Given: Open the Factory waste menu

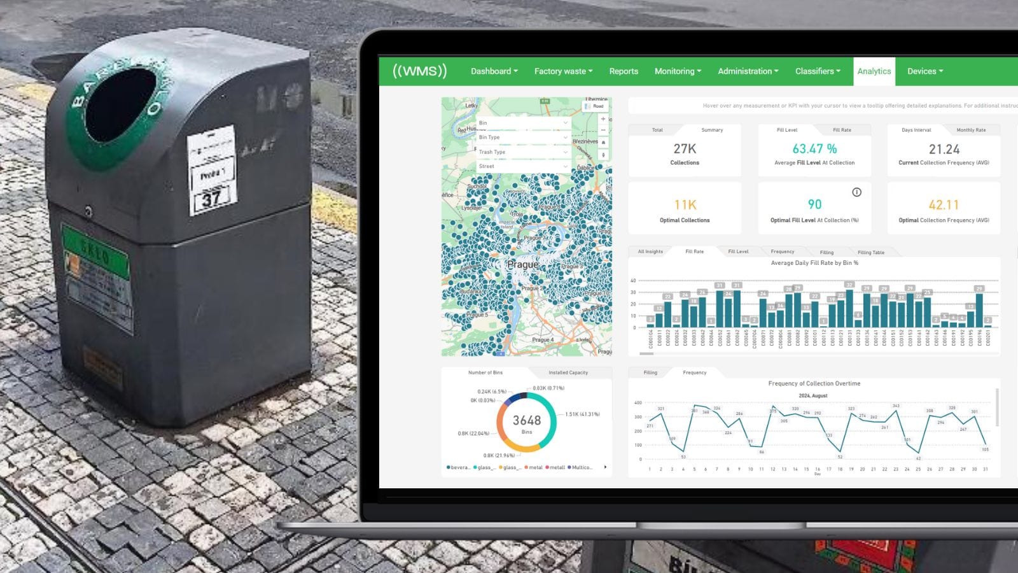Looking at the screenshot, I should click(x=563, y=71).
